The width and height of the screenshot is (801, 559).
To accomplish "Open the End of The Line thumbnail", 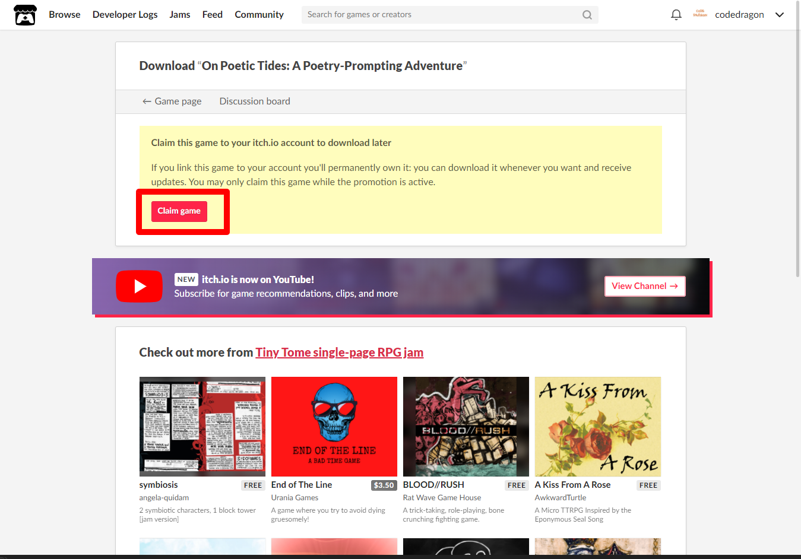I will [x=334, y=427].
